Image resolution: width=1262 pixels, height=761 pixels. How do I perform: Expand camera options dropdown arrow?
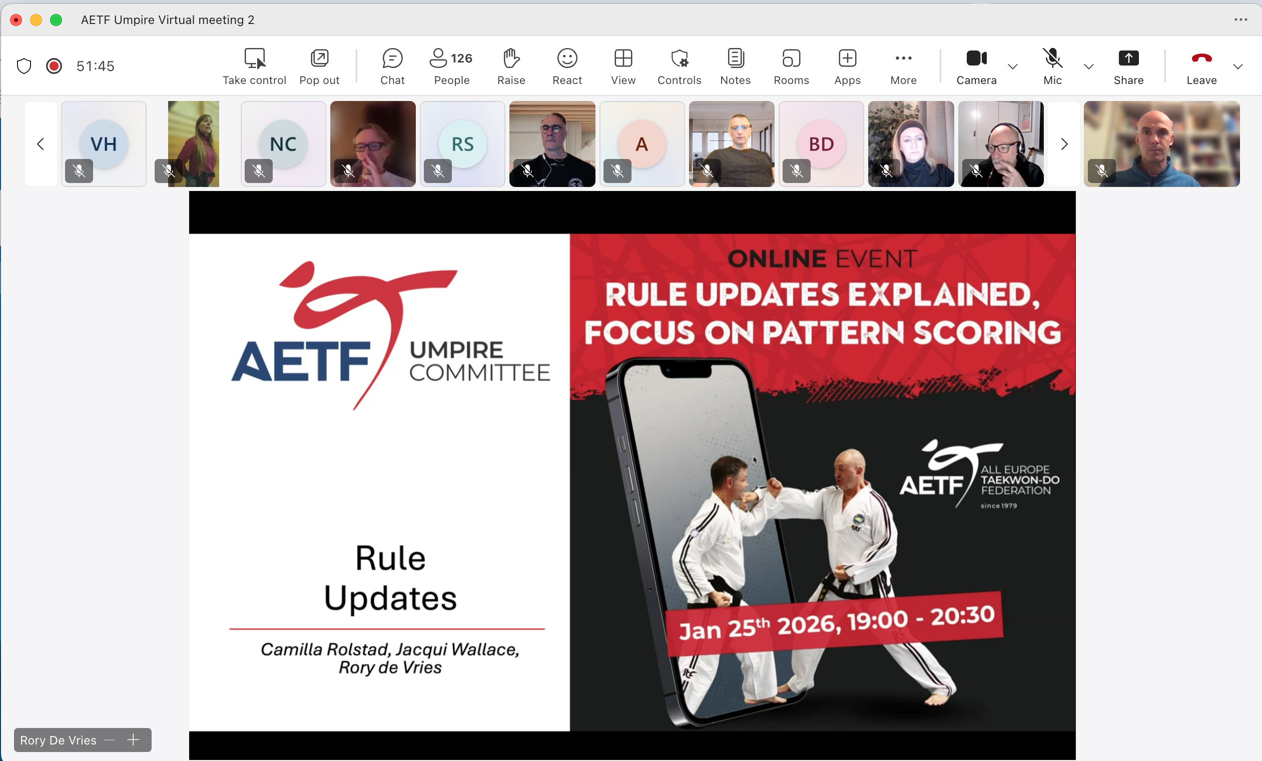(x=1013, y=66)
